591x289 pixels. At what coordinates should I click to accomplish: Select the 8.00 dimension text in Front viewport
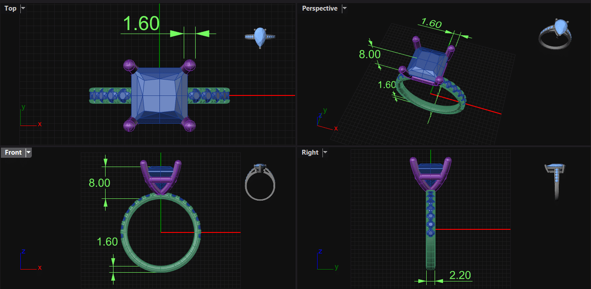point(99,183)
